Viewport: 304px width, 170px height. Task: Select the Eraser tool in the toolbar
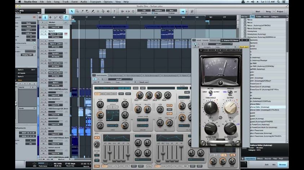[x=87, y=11]
